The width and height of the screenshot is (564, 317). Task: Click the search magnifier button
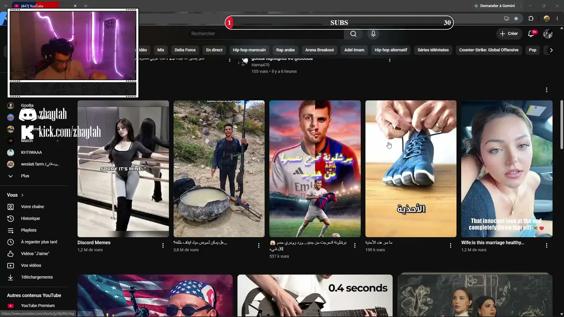(x=353, y=34)
